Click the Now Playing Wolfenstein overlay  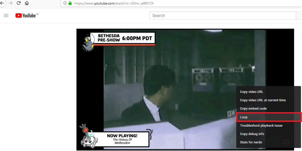[116, 137]
